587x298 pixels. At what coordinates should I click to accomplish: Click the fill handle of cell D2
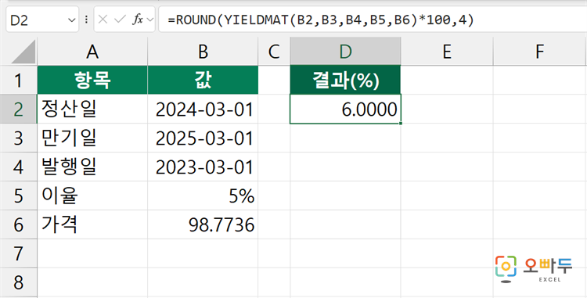click(x=401, y=123)
